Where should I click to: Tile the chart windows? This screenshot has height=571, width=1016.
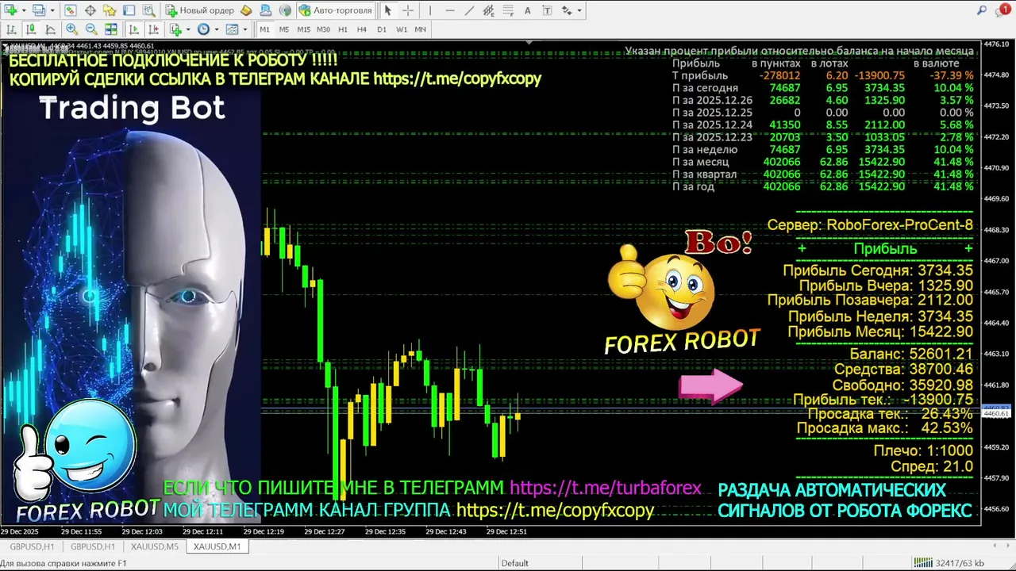(111, 29)
